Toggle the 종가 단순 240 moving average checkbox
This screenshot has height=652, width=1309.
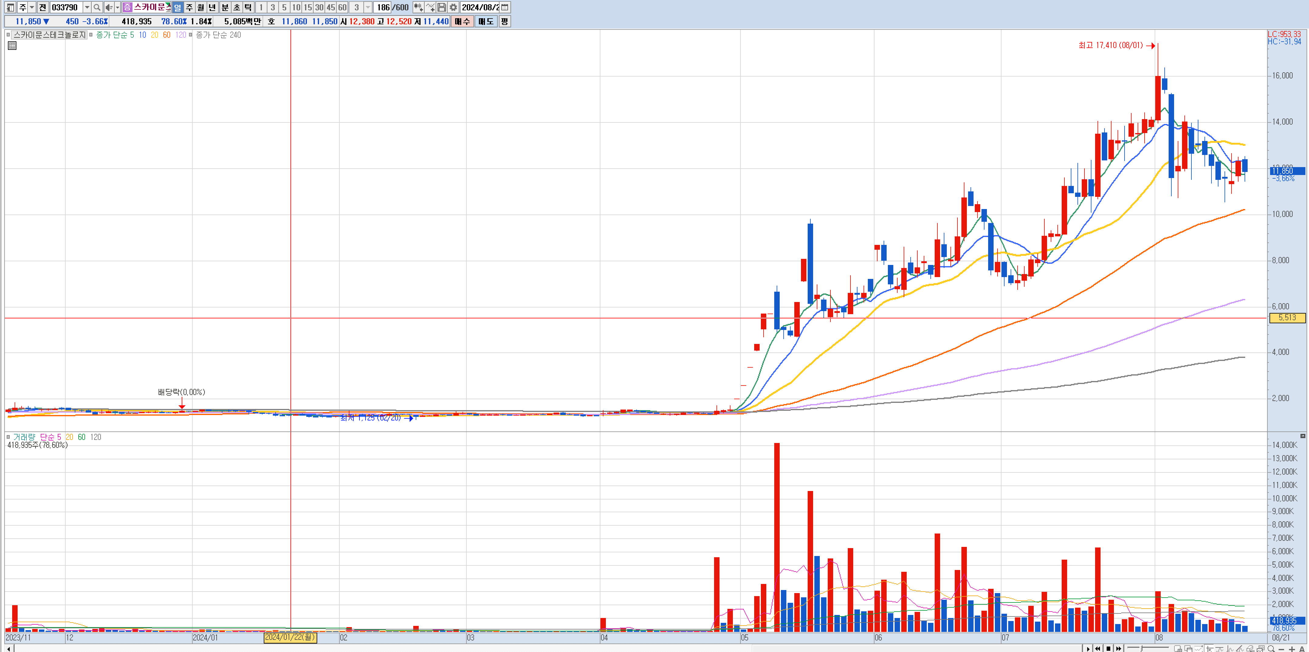(x=191, y=35)
